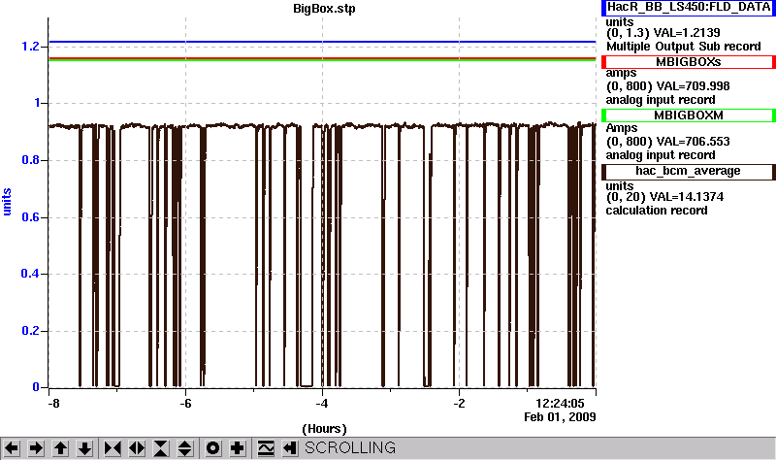The height and width of the screenshot is (460, 776).
Task: Select the MBIGBOXM curve legend
Action: coord(689,115)
